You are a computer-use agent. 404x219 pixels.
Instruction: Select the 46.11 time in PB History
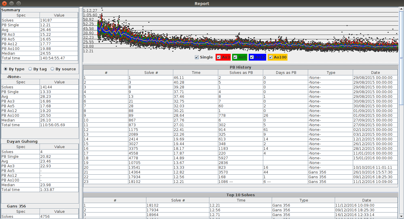click(x=195, y=78)
